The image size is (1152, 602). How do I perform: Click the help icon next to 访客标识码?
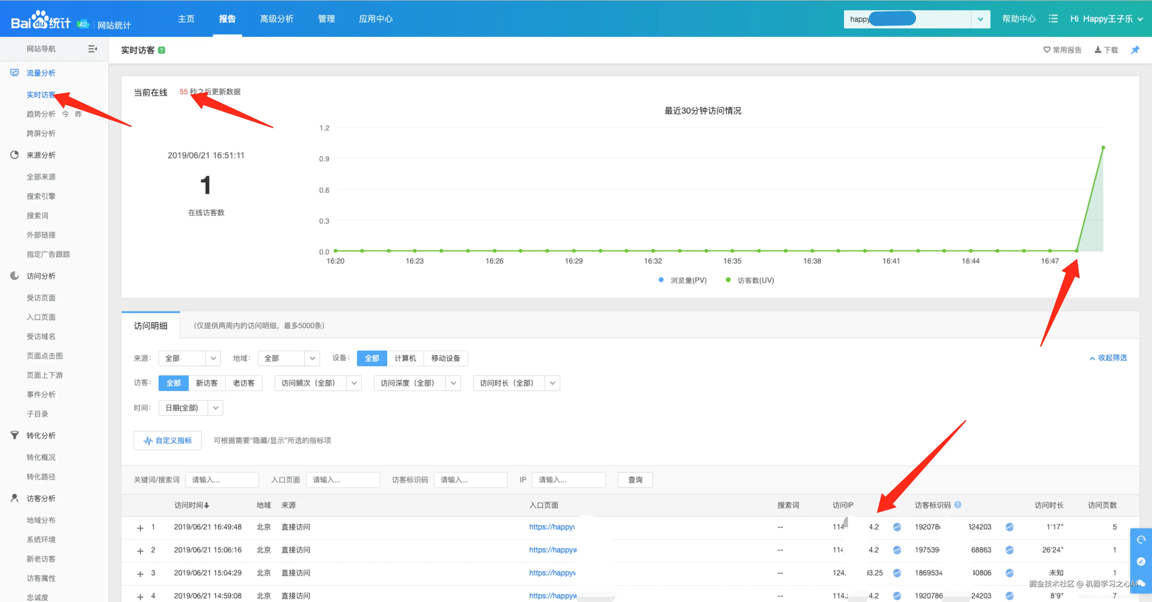pos(957,505)
